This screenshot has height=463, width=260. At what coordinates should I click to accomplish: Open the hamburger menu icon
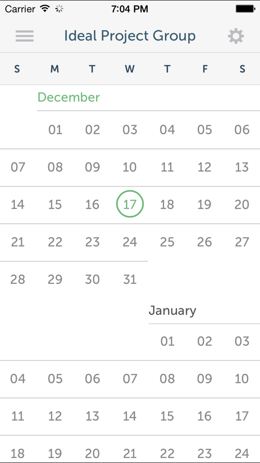pyautogui.click(x=24, y=36)
